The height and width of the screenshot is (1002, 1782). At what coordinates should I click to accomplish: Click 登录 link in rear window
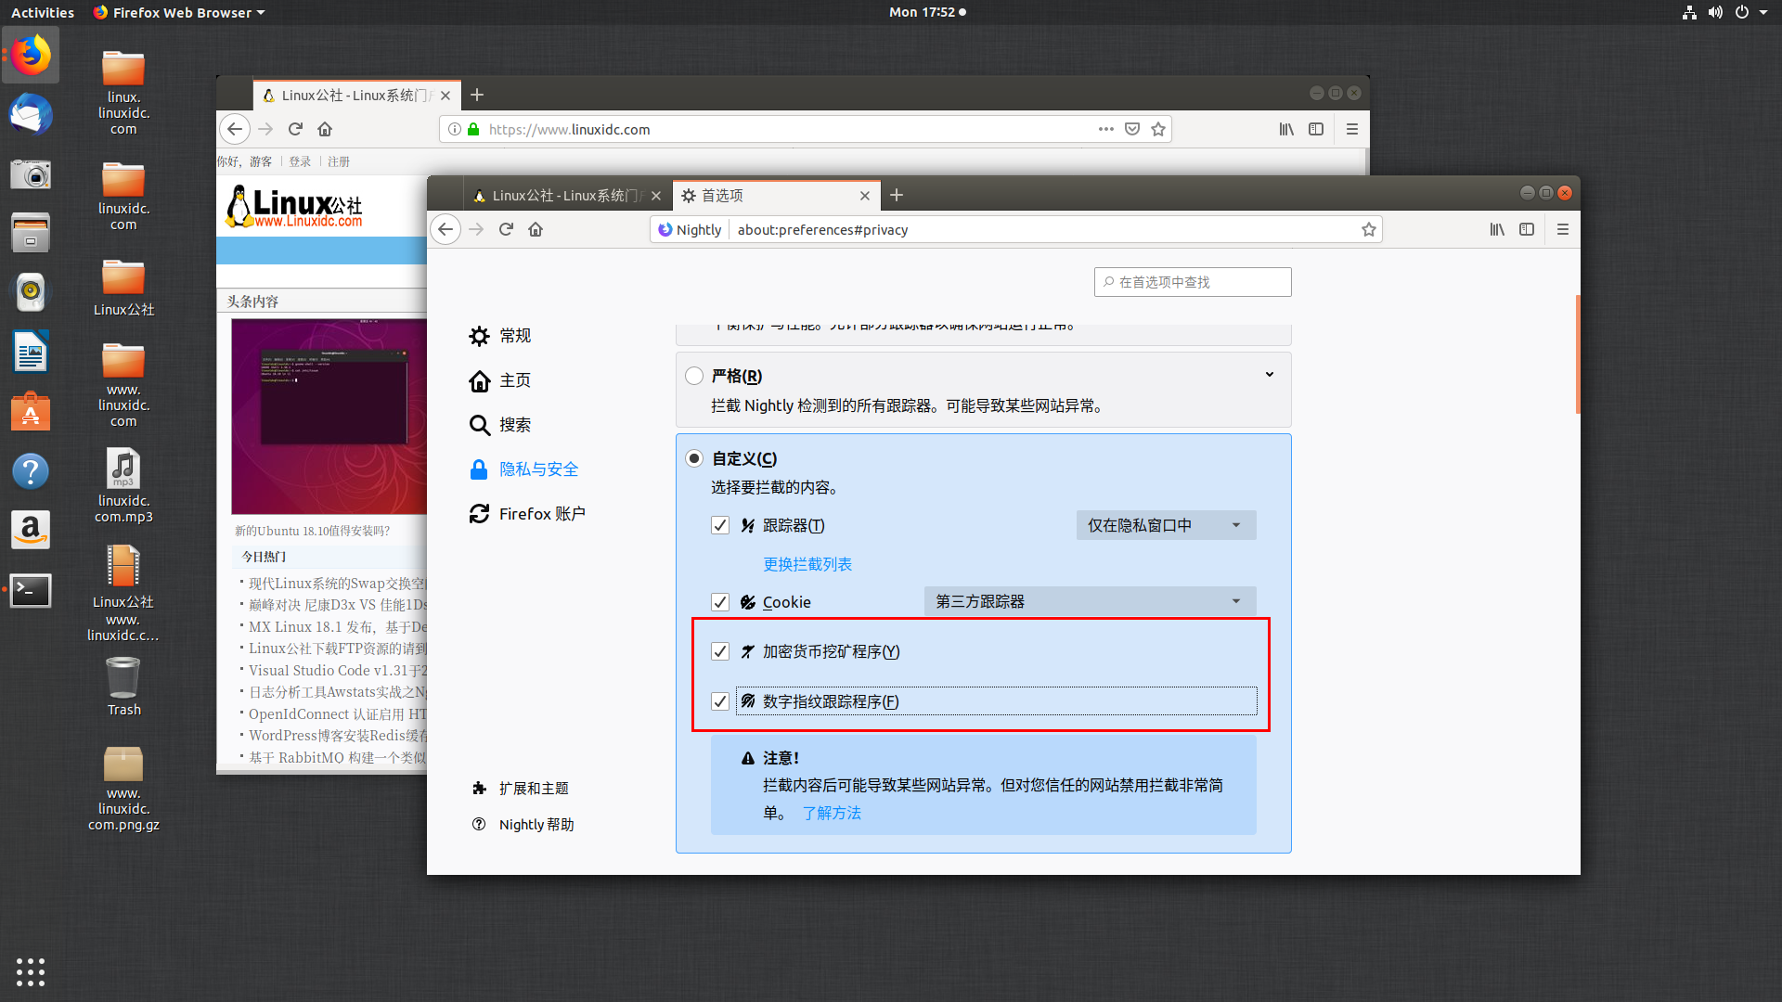(300, 161)
